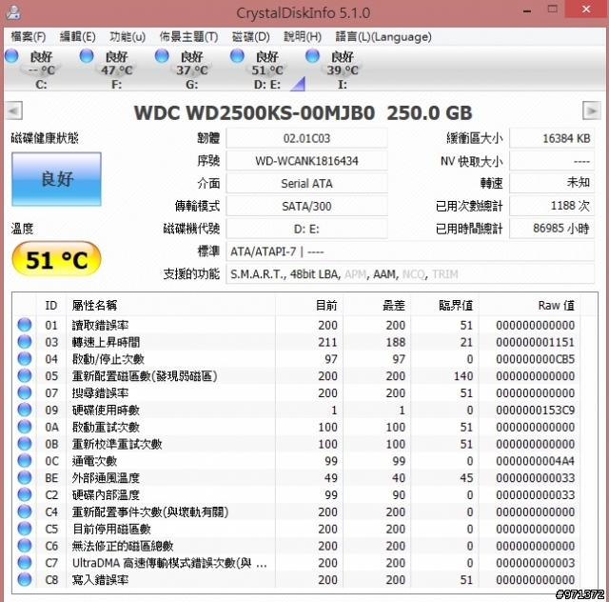Click the transfer mode field SATA/300

306,206
